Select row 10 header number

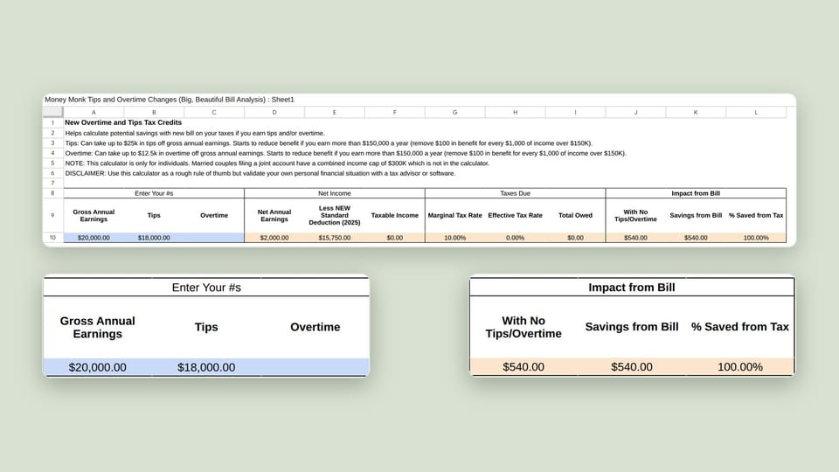(52, 238)
